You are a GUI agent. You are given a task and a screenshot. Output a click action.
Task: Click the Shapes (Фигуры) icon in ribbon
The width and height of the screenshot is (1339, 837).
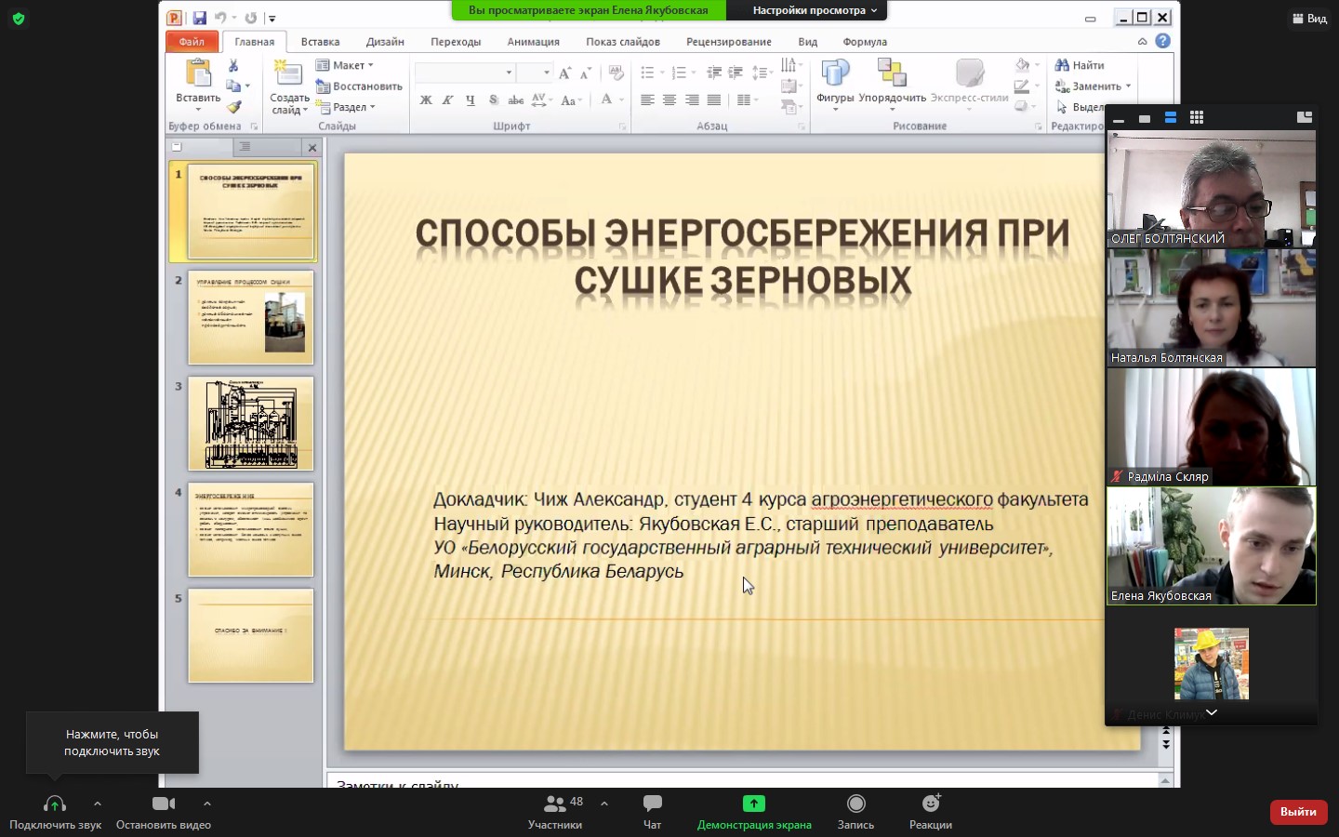point(835,74)
